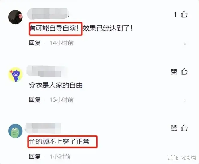Open blurred username of the dinosaur-avatar commenter
199x164 pixels.
point(43,128)
